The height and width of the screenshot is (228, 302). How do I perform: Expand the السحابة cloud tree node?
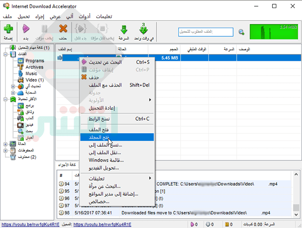[x=13, y=93]
